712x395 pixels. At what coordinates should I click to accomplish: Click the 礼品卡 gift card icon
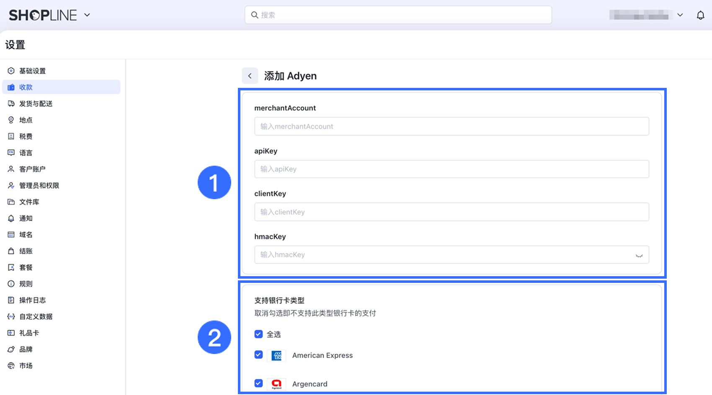point(11,333)
